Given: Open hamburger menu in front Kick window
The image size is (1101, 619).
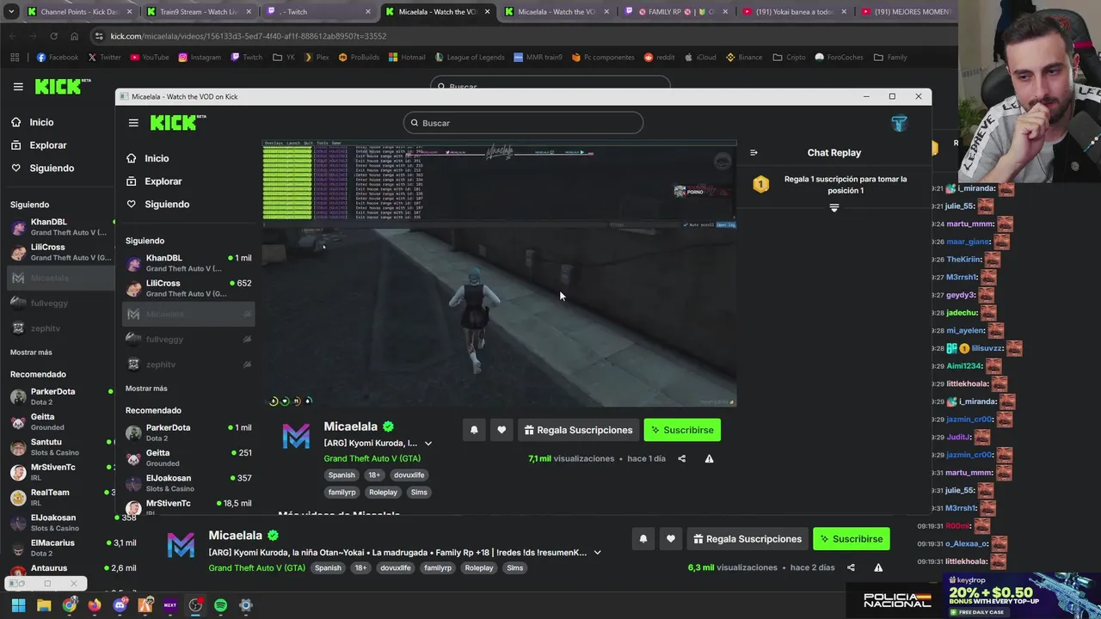Looking at the screenshot, I should 133,123.
